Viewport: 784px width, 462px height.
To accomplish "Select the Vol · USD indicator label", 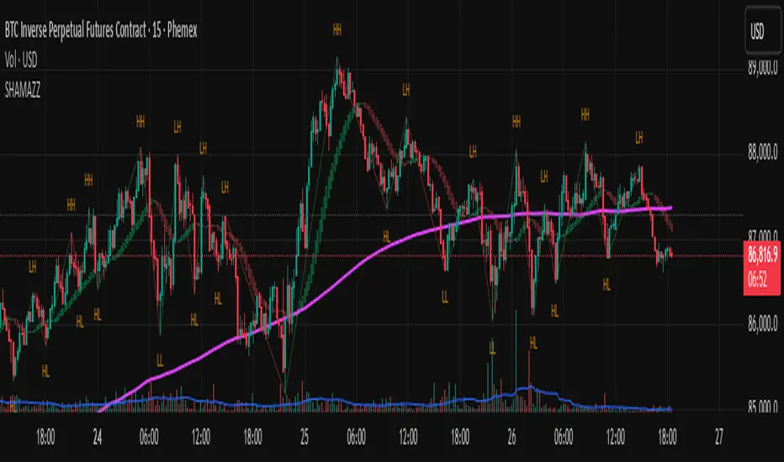I will click(21, 60).
